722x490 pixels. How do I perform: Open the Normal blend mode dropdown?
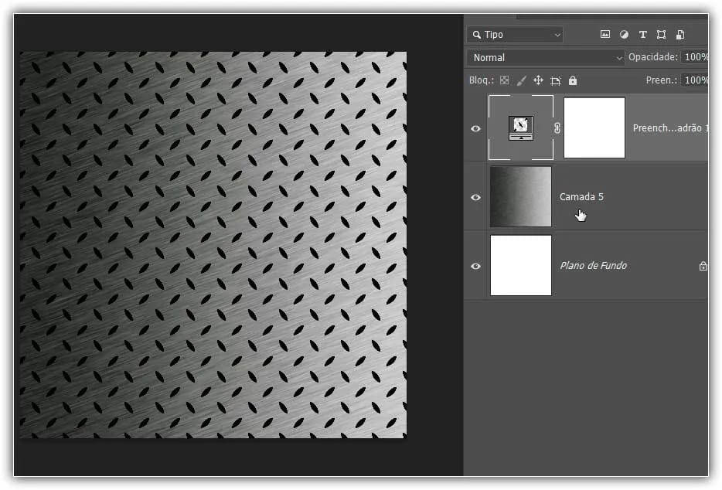tap(546, 58)
